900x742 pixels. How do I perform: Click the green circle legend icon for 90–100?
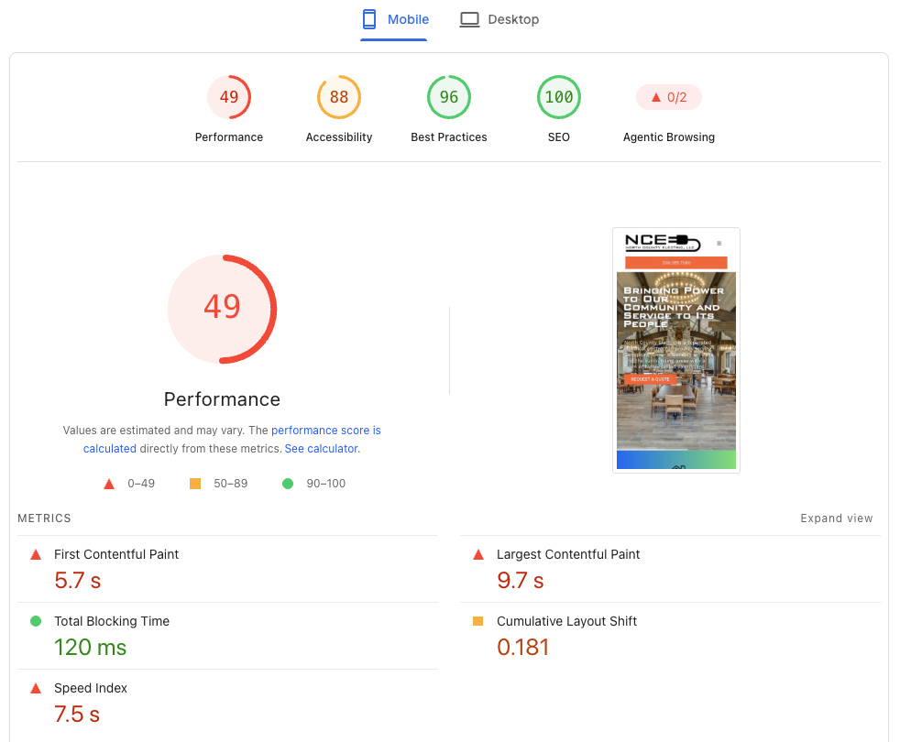[x=288, y=484]
